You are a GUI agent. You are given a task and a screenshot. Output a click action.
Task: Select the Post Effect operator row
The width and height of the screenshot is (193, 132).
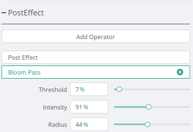(x=96, y=57)
